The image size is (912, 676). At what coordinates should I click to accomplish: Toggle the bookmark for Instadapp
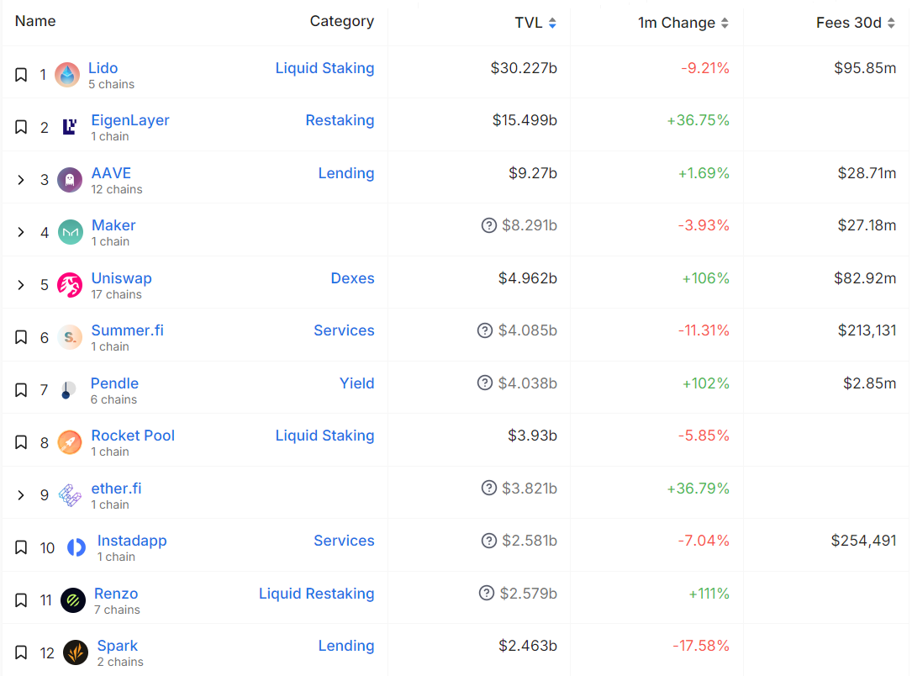(x=21, y=547)
